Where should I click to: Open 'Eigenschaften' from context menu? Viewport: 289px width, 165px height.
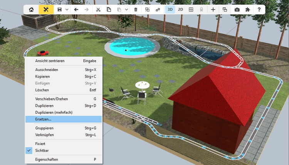coord(64,160)
